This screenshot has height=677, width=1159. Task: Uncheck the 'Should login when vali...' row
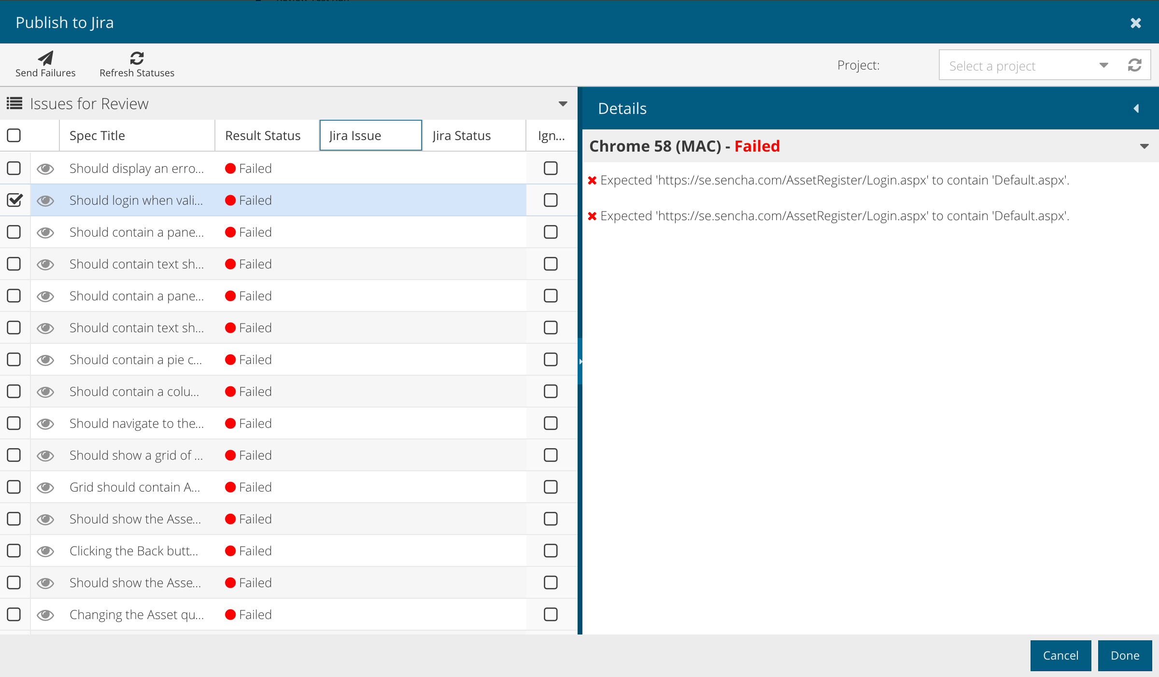(x=14, y=199)
